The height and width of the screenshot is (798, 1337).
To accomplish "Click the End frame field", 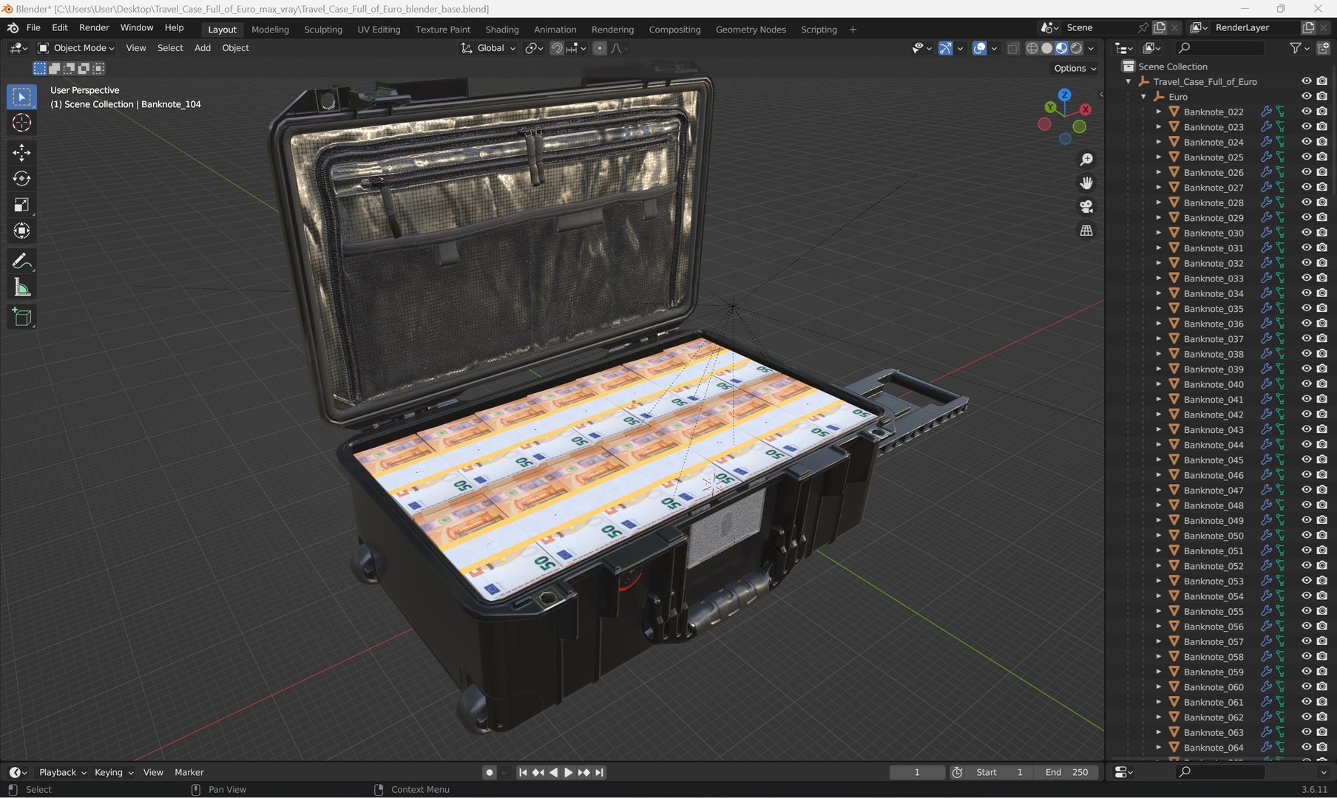I will pos(1066,772).
